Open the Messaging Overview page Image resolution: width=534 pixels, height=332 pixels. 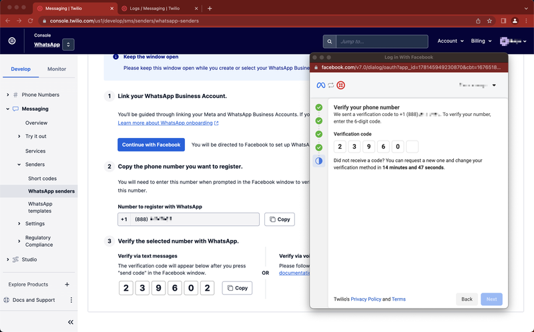37,123
